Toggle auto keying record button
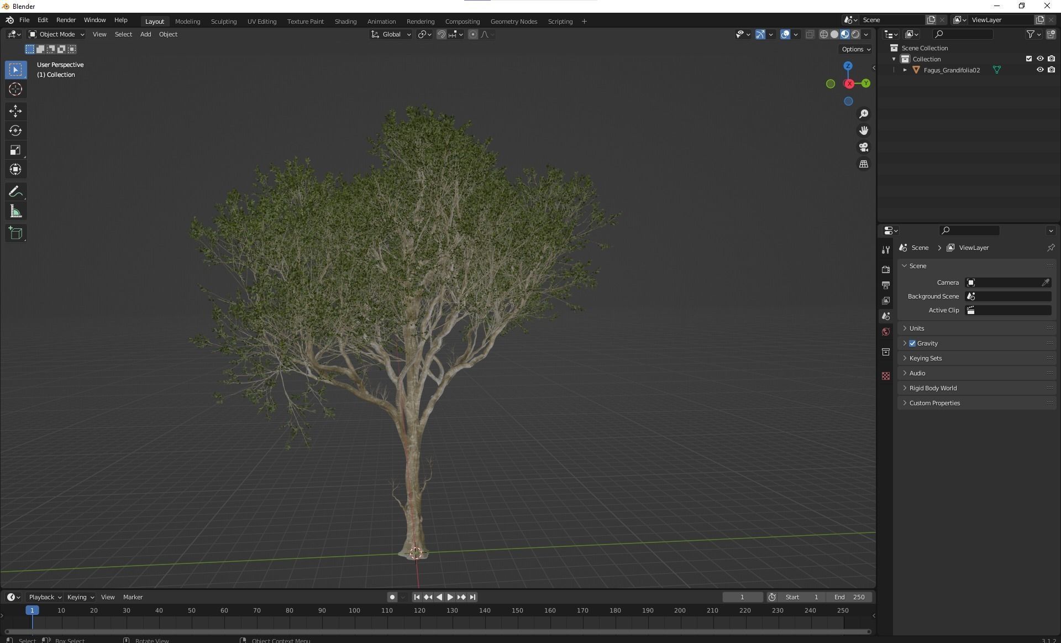Screen dimensions: 1061x643 [392, 597]
